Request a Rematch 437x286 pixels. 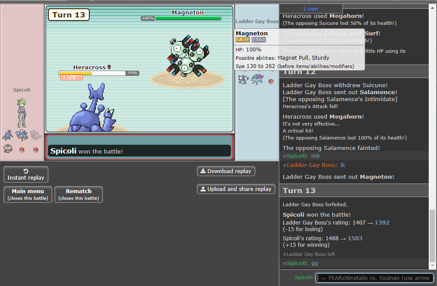pos(78,194)
